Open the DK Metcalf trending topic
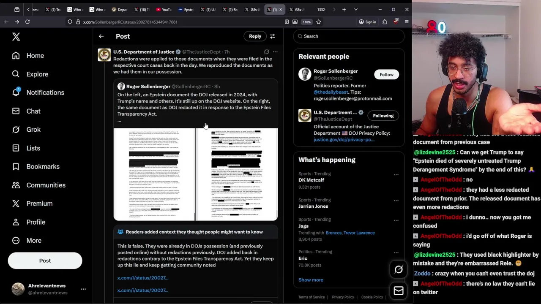The width and height of the screenshot is (541, 304). tap(311, 180)
